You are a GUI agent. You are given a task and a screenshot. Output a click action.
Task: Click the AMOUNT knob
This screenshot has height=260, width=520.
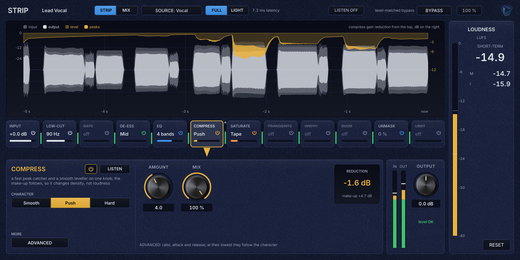pos(159,187)
